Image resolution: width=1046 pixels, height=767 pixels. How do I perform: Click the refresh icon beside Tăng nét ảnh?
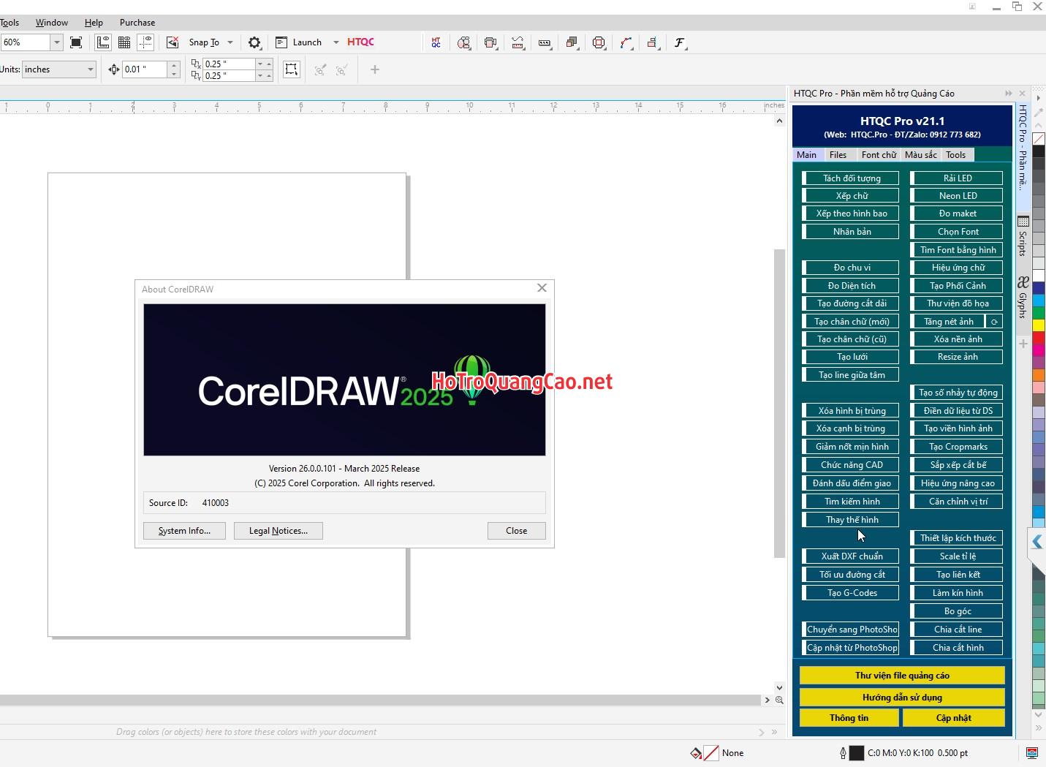click(x=994, y=322)
